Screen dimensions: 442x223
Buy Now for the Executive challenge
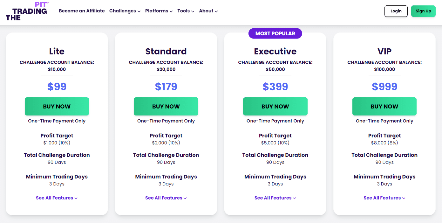click(275, 106)
